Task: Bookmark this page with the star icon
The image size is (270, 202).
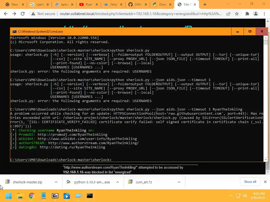Action: pyautogui.click(x=237, y=14)
